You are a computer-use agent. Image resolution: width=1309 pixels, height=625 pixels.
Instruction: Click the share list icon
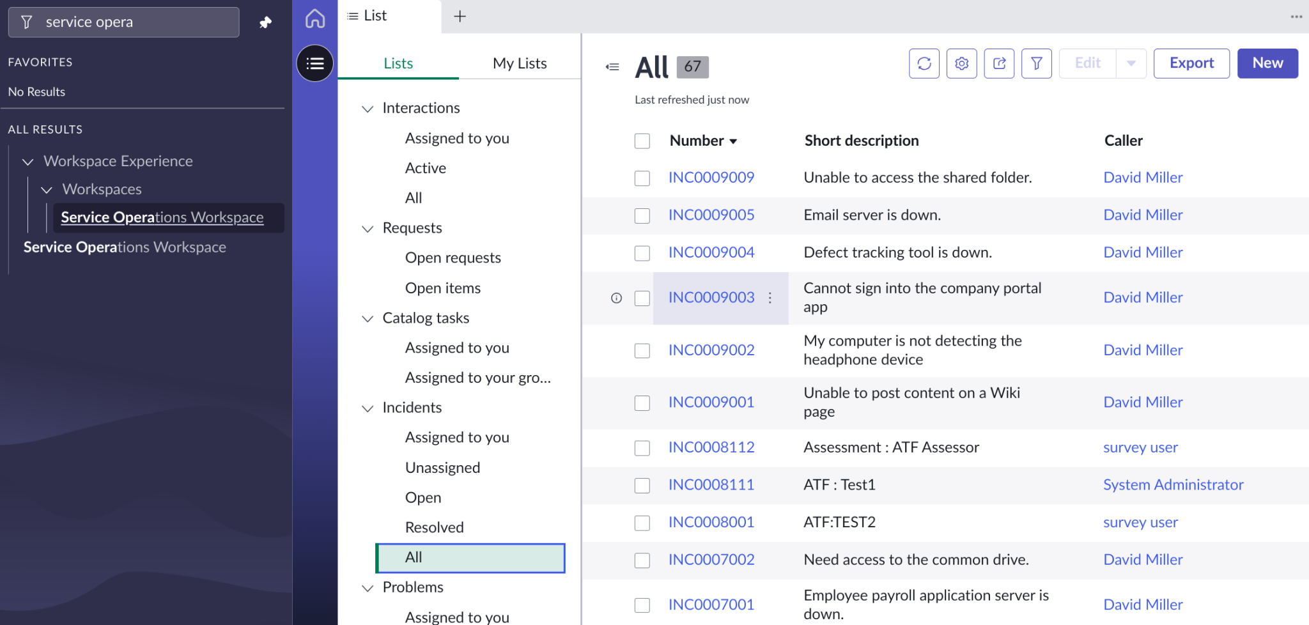click(x=999, y=63)
